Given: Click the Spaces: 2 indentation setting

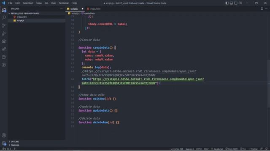Looking at the screenshot, I should point(189,149).
